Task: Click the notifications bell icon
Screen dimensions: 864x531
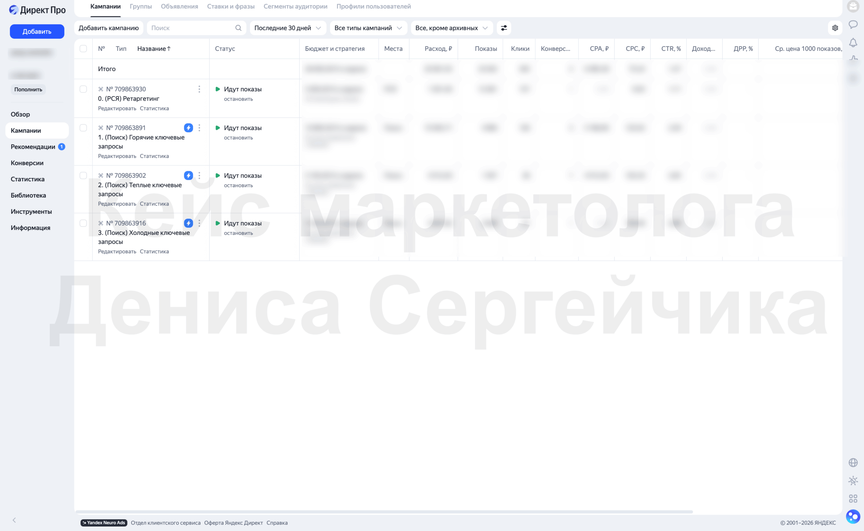Action: [x=853, y=43]
